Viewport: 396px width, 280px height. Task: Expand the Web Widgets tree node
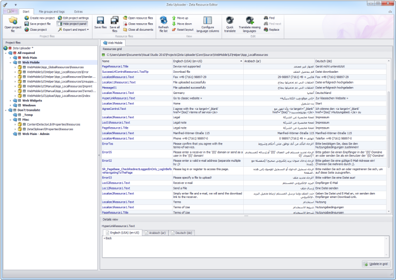(x=10, y=100)
